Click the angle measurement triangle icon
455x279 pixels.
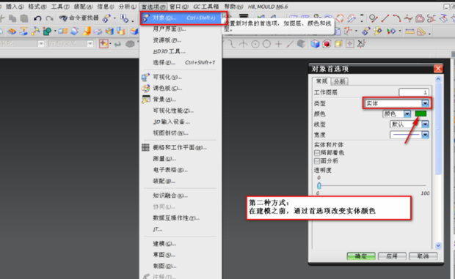click(421, 31)
